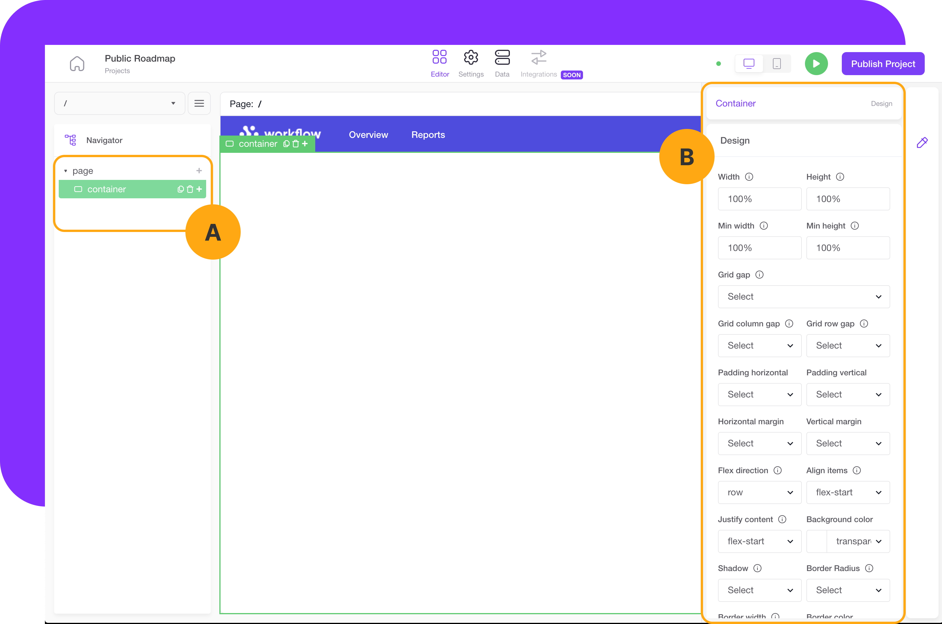Open the Grid column gap dropdown
The image size is (942, 624).
[x=759, y=346]
